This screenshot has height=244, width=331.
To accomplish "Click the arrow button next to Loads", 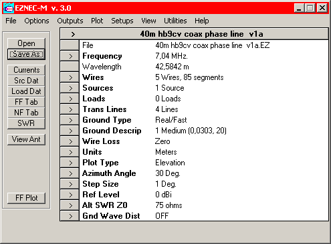I will 70,99.
